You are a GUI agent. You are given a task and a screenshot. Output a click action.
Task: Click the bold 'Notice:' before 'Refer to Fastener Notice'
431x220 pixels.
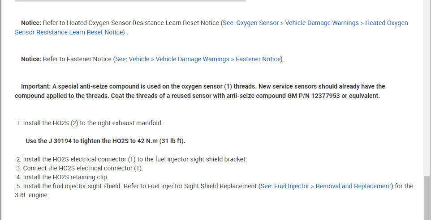[31, 59]
